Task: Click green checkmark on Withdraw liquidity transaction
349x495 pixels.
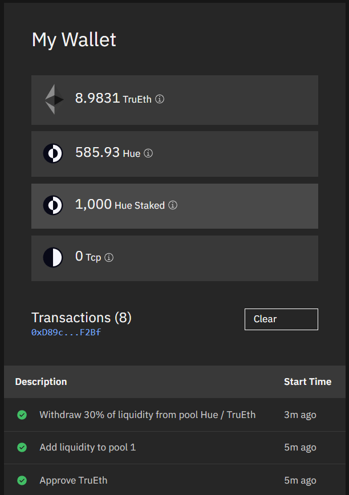Action: (x=22, y=415)
